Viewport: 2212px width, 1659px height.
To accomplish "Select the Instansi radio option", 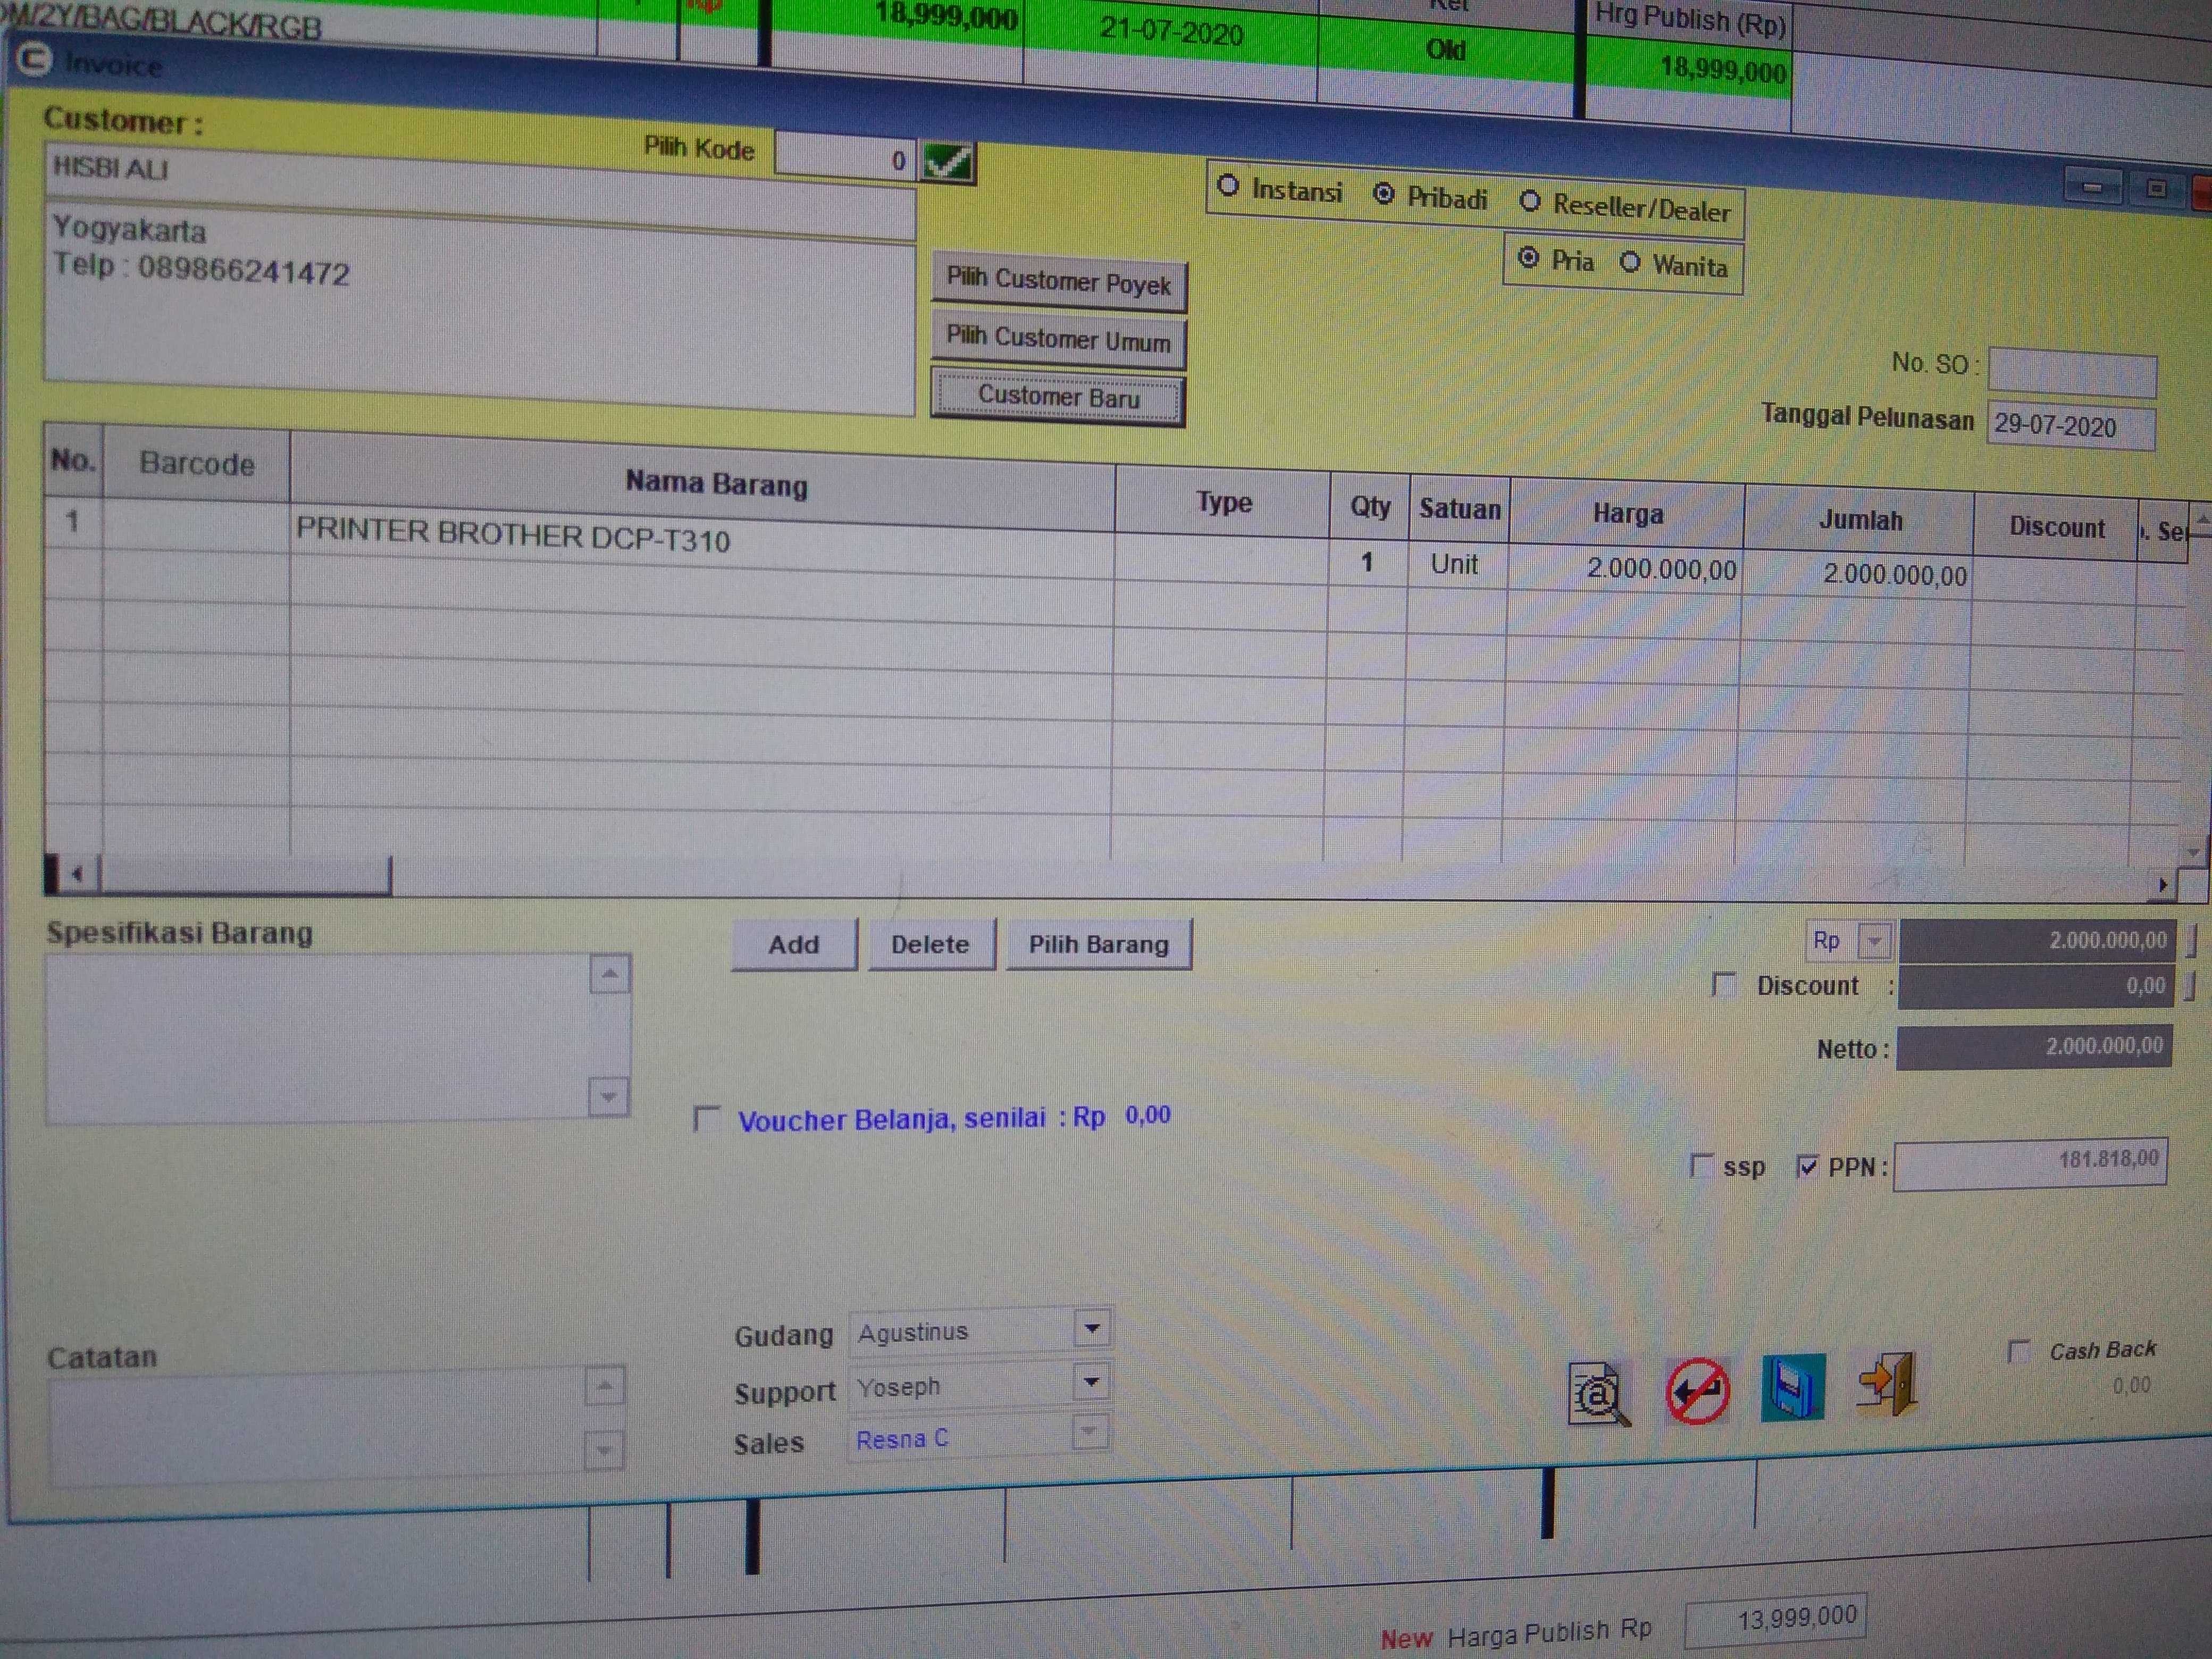I will pyautogui.click(x=1228, y=186).
